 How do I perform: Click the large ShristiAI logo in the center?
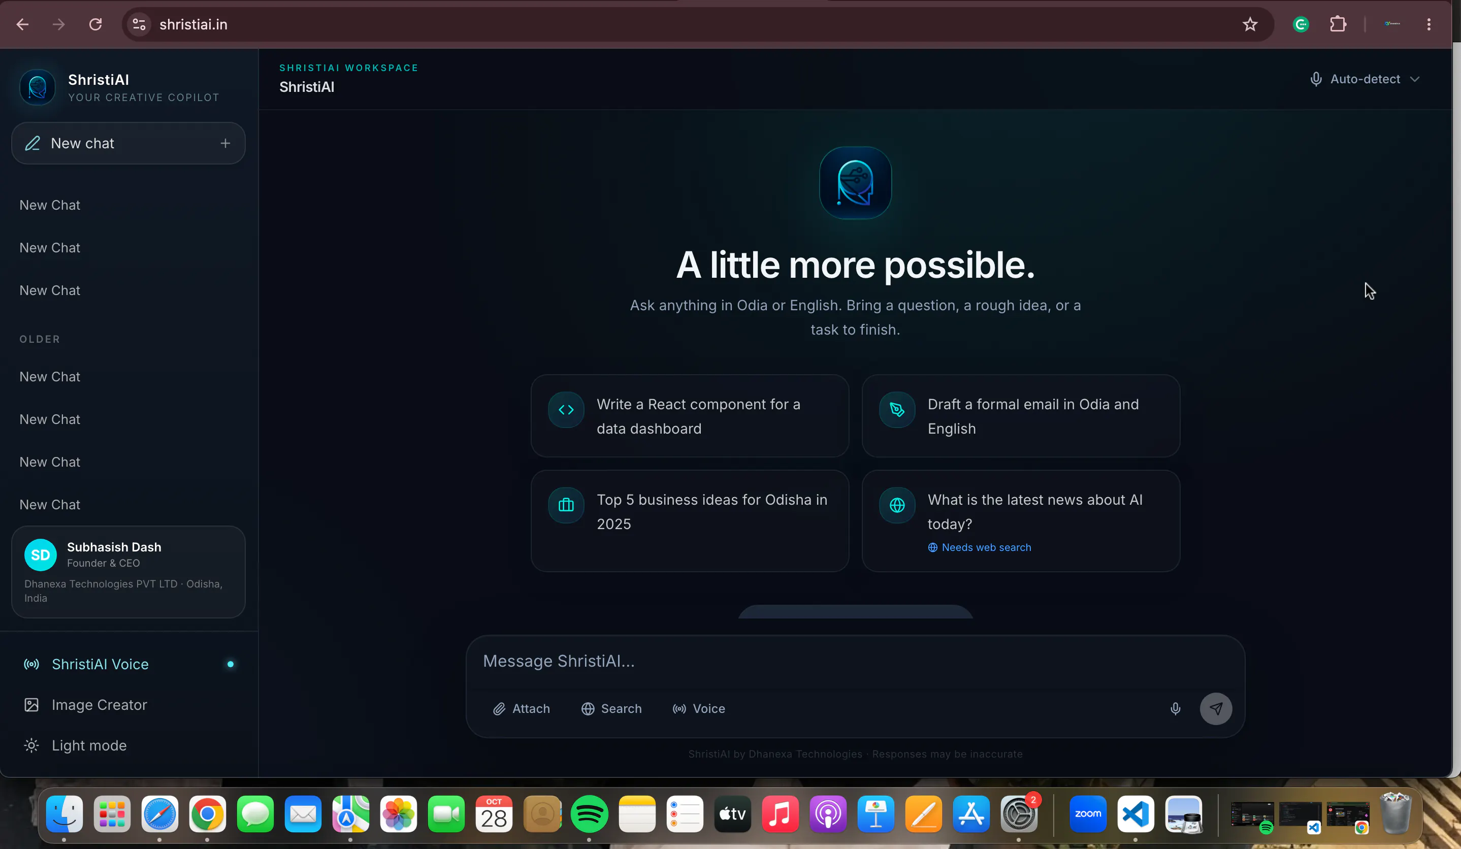(855, 183)
